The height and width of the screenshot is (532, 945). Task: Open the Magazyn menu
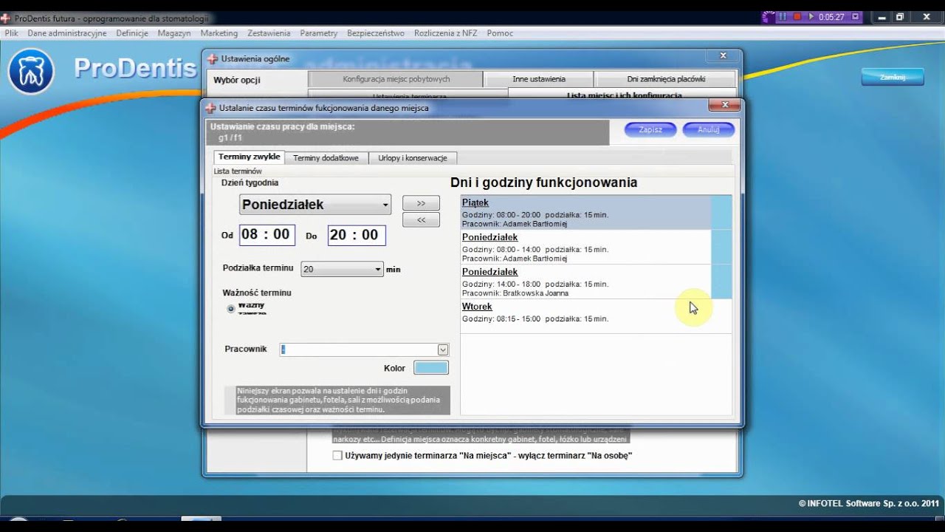(x=174, y=33)
